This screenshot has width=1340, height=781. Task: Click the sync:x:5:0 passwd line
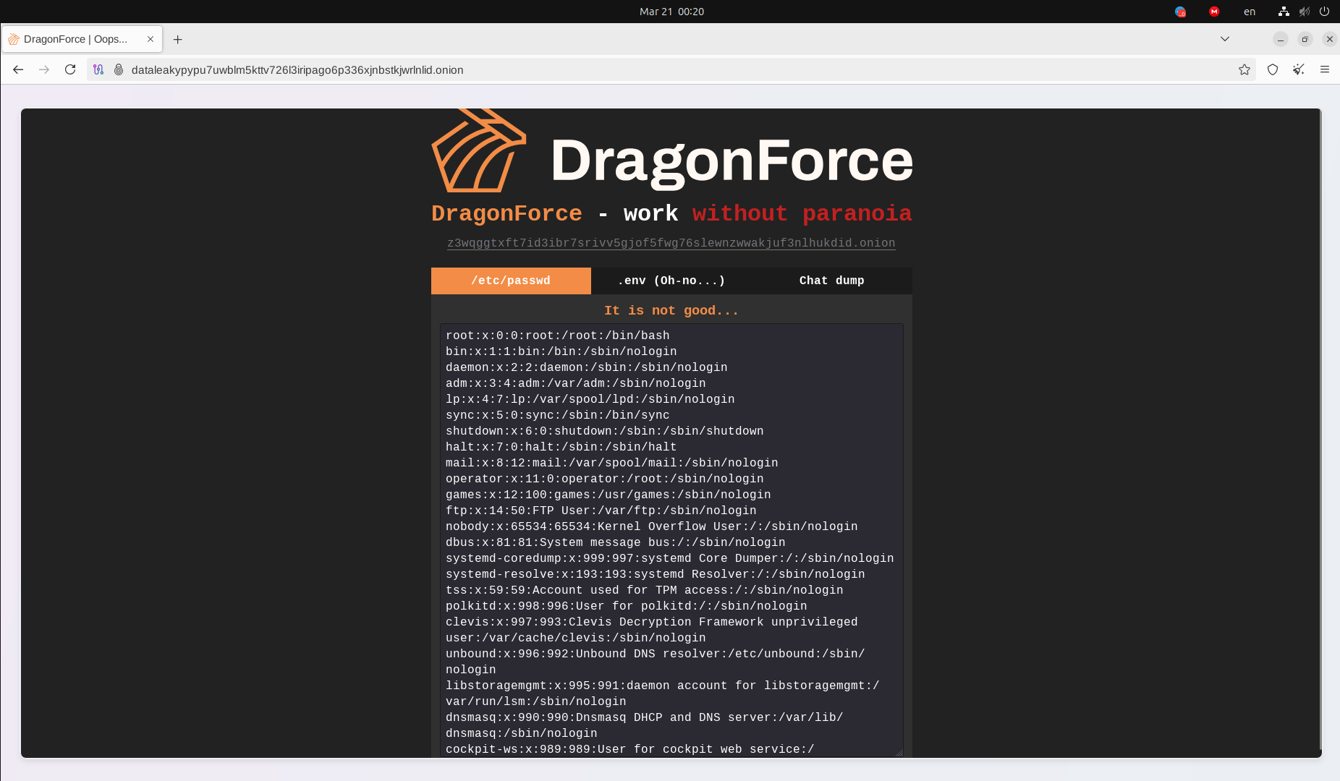[558, 415]
